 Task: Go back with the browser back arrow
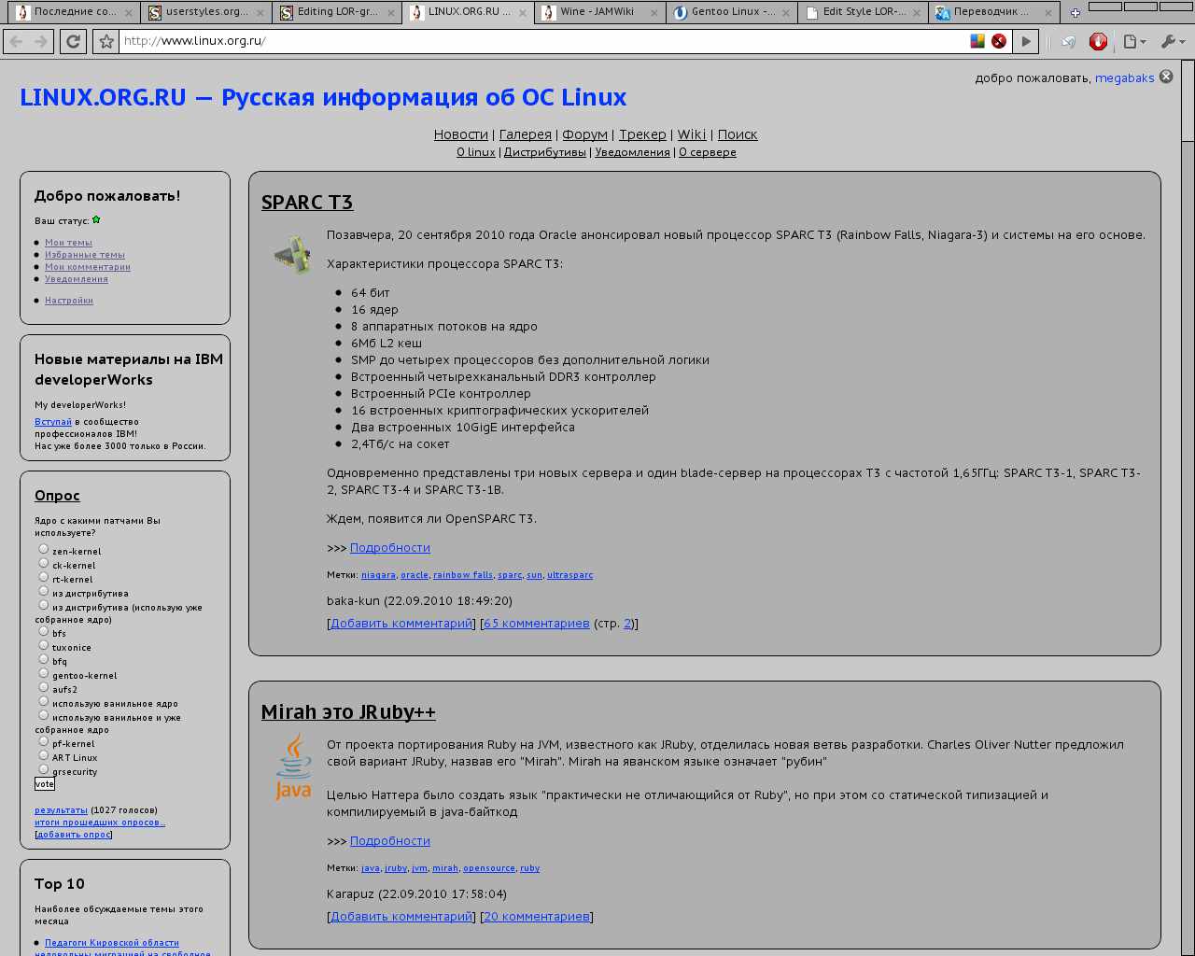click(16, 41)
